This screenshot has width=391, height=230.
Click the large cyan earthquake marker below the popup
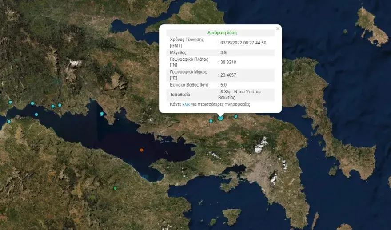click(220, 118)
